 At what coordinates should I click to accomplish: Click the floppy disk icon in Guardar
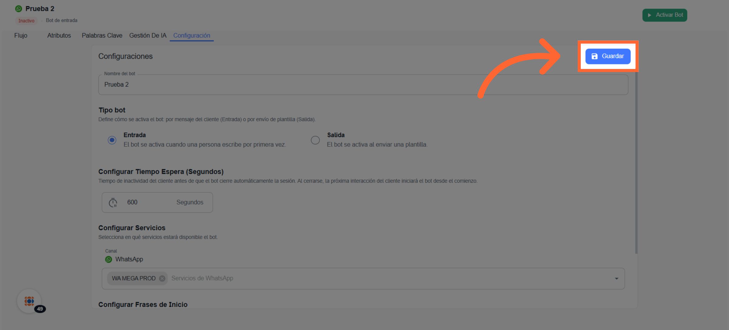(594, 56)
